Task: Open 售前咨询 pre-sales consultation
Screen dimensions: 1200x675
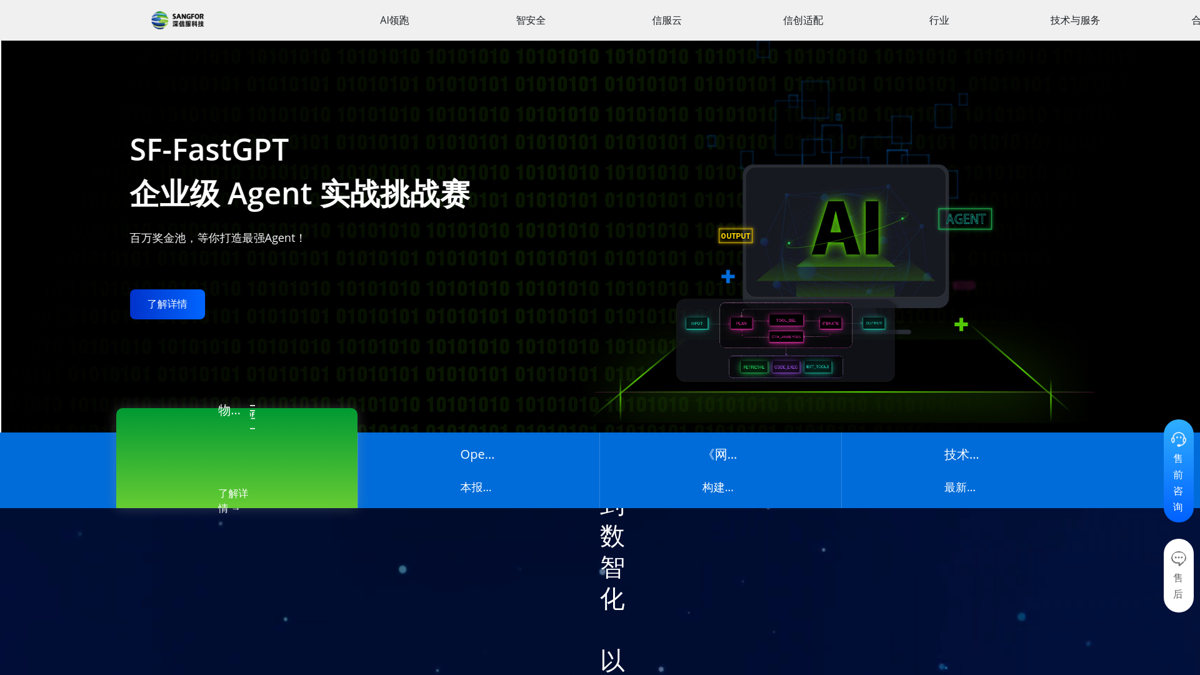Action: coord(1179,471)
